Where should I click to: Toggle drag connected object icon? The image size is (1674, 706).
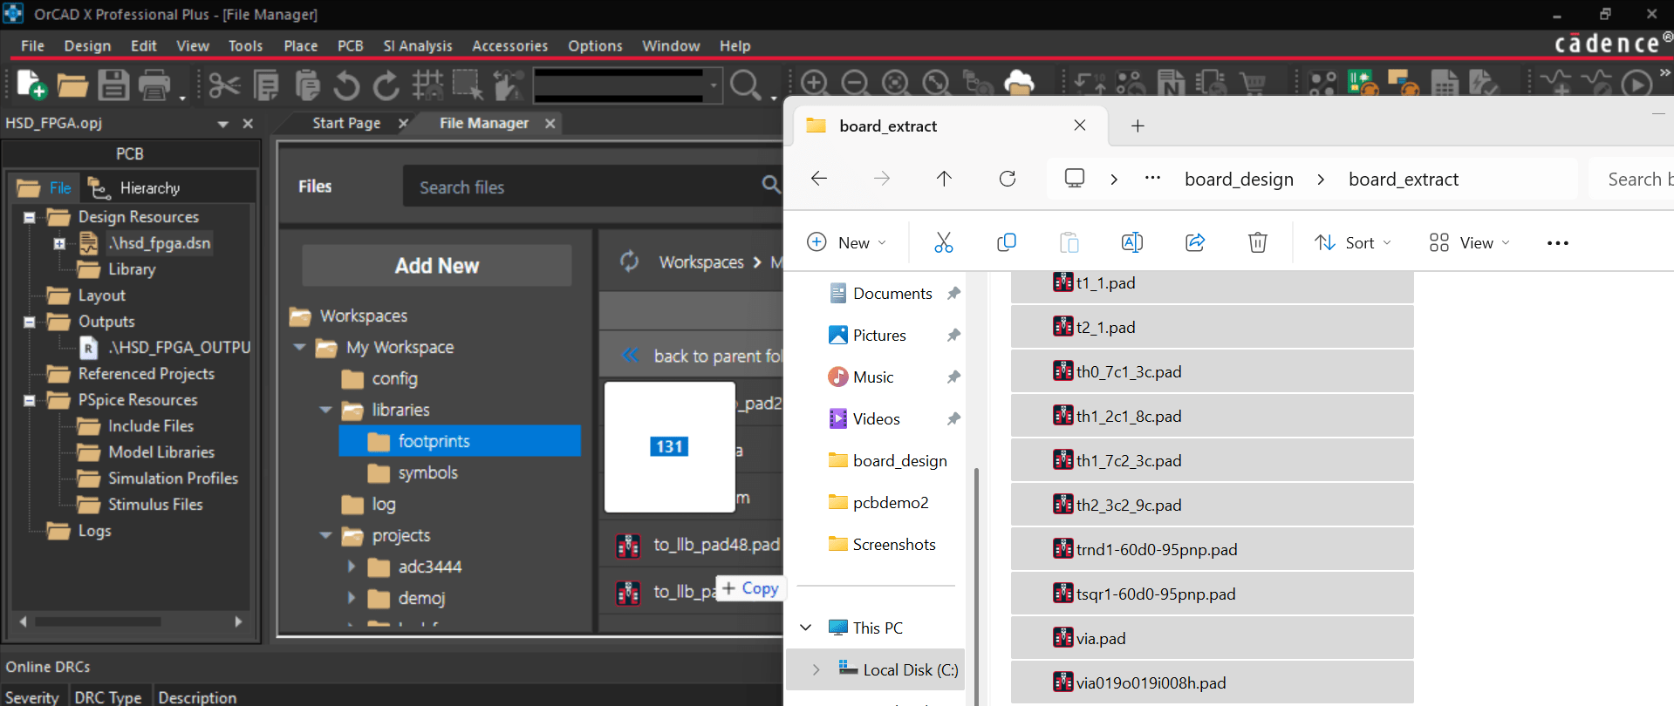(x=508, y=85)
